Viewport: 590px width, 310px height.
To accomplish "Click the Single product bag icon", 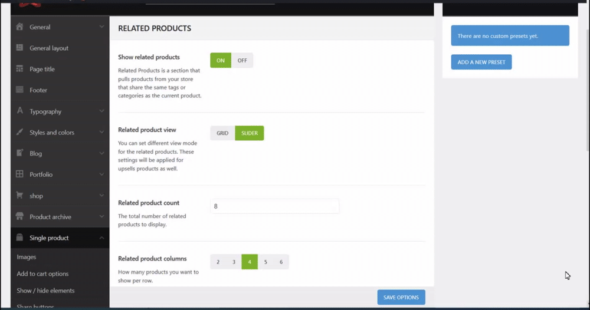I will (19, 238).
